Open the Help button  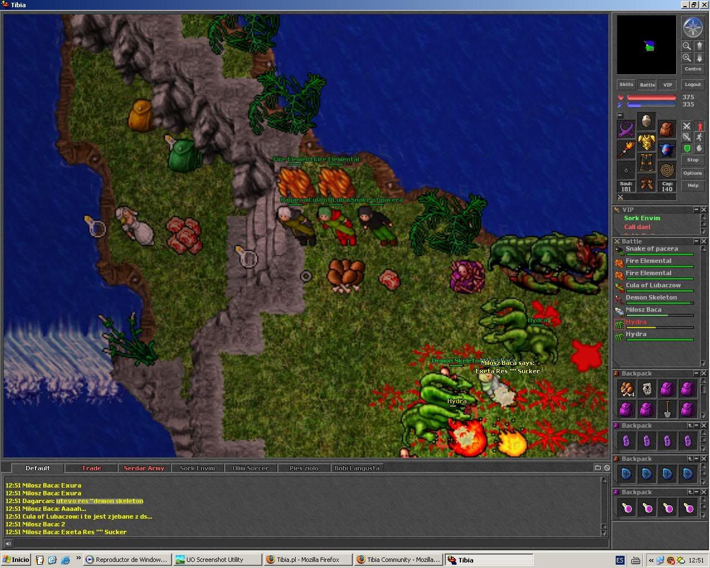693,185
